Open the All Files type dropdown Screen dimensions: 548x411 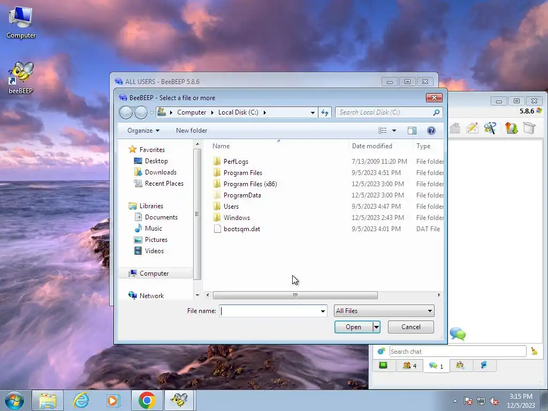pyautogui.click(x=384, y=311)
